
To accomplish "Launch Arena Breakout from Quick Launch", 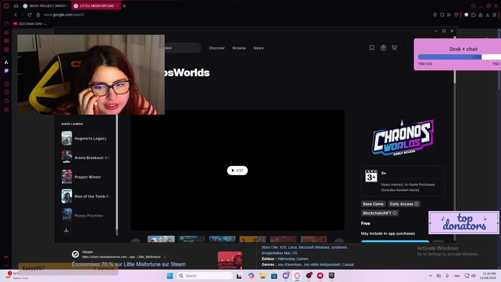I will [86, 157].
